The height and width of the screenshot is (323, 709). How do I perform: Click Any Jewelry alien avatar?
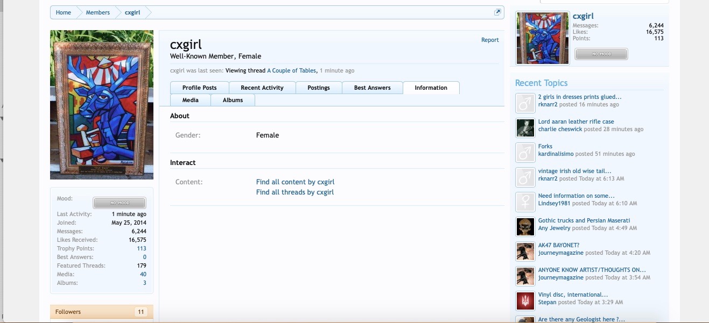525,226
